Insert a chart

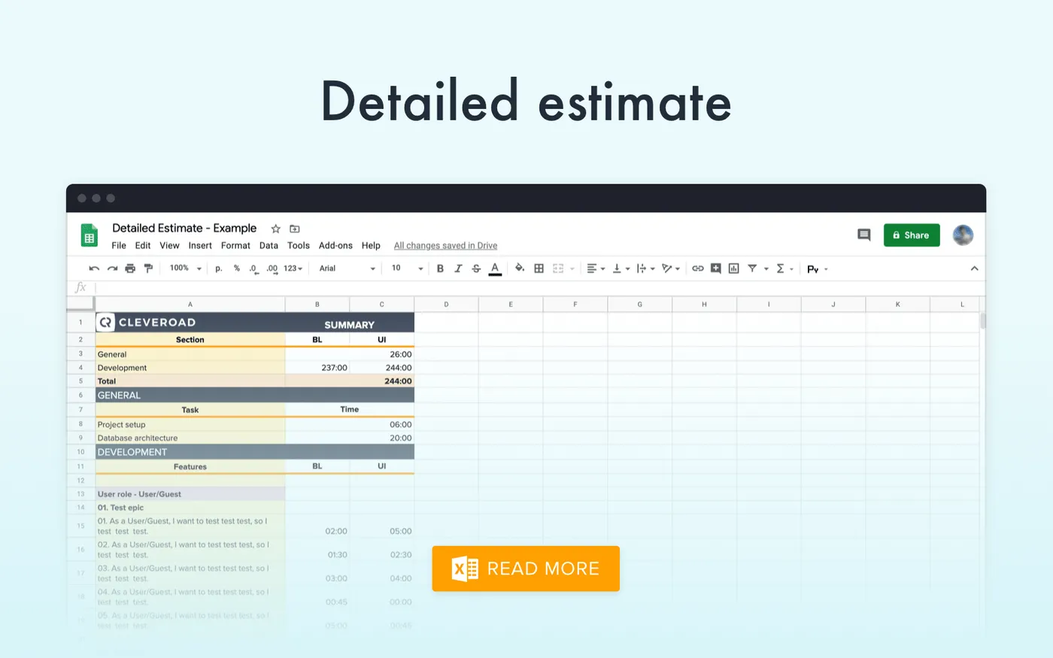click(x=734, y=268)
